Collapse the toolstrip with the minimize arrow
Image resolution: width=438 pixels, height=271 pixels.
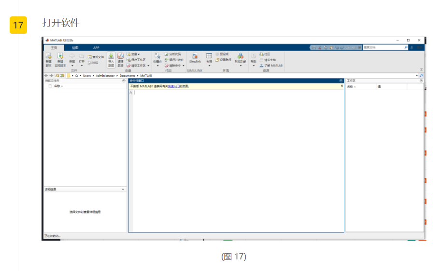[421, 69]
